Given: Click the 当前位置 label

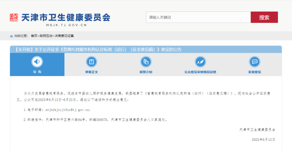Looking at the screenshot, I should click(x=21, y=36).
